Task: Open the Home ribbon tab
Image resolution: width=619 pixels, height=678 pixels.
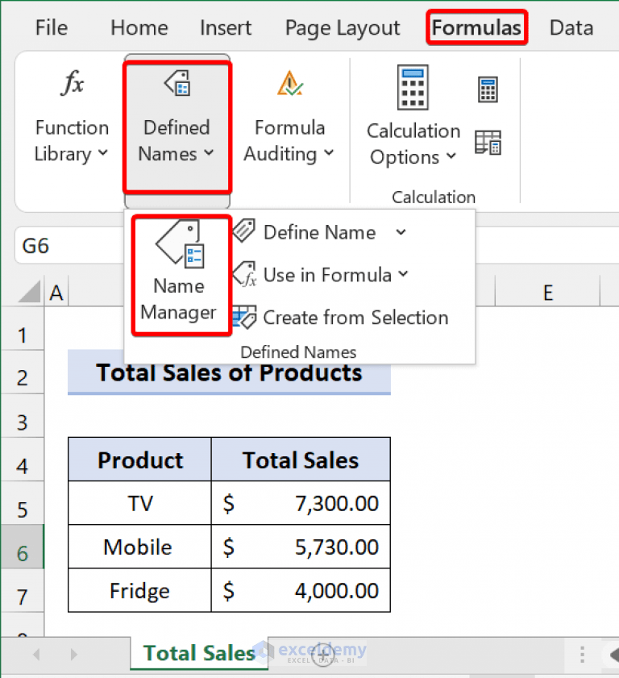Action: [139, 27]
